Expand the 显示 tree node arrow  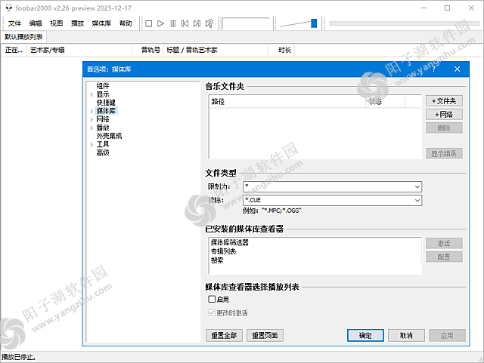(92, 94)
